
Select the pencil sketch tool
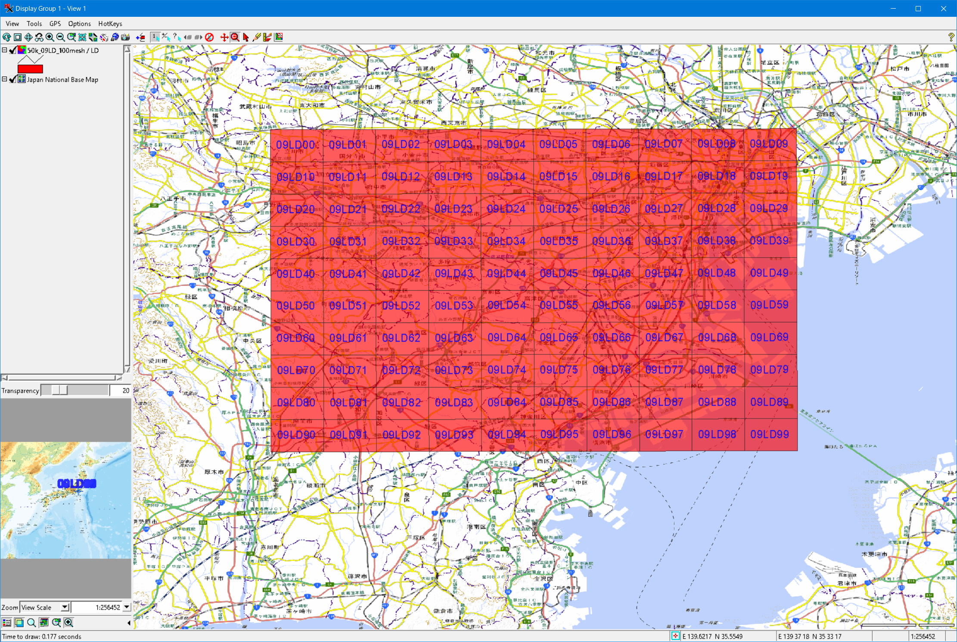pos(257,37)
